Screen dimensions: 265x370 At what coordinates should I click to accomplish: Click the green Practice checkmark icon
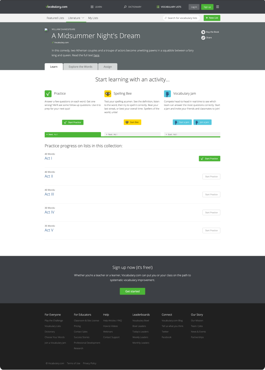coord(48,94)
